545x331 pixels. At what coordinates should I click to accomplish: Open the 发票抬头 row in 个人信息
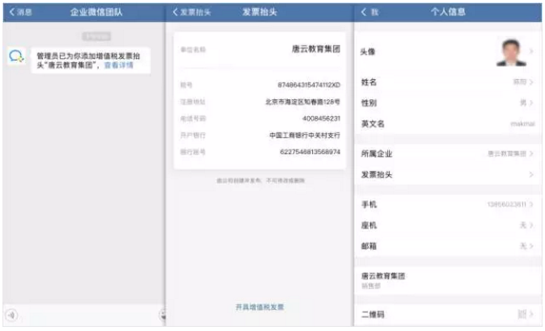[x=448, y=174]
